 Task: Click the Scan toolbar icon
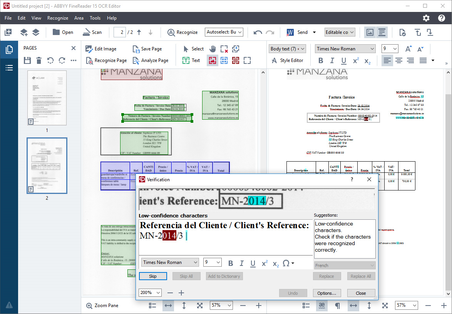click(x=86, y=32)
